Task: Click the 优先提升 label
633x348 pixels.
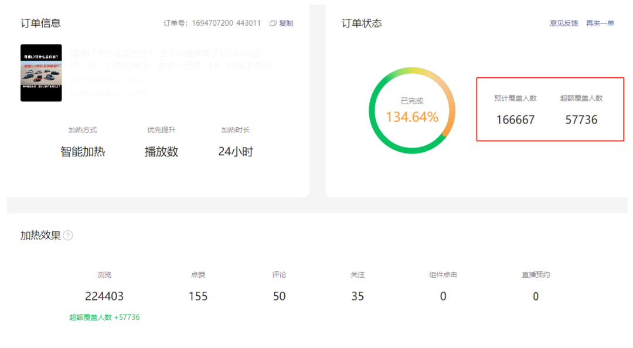Action: [x=161, y=130]
